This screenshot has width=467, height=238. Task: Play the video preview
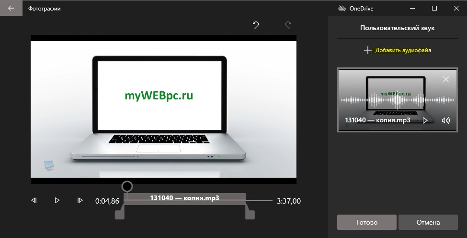(x=57, y=201)
